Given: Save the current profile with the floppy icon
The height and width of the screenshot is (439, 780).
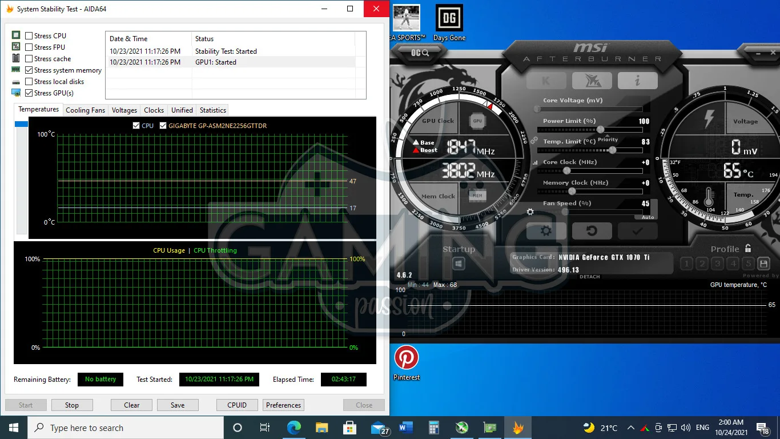Looking at the screenshot, I should [x=763, y=264].
